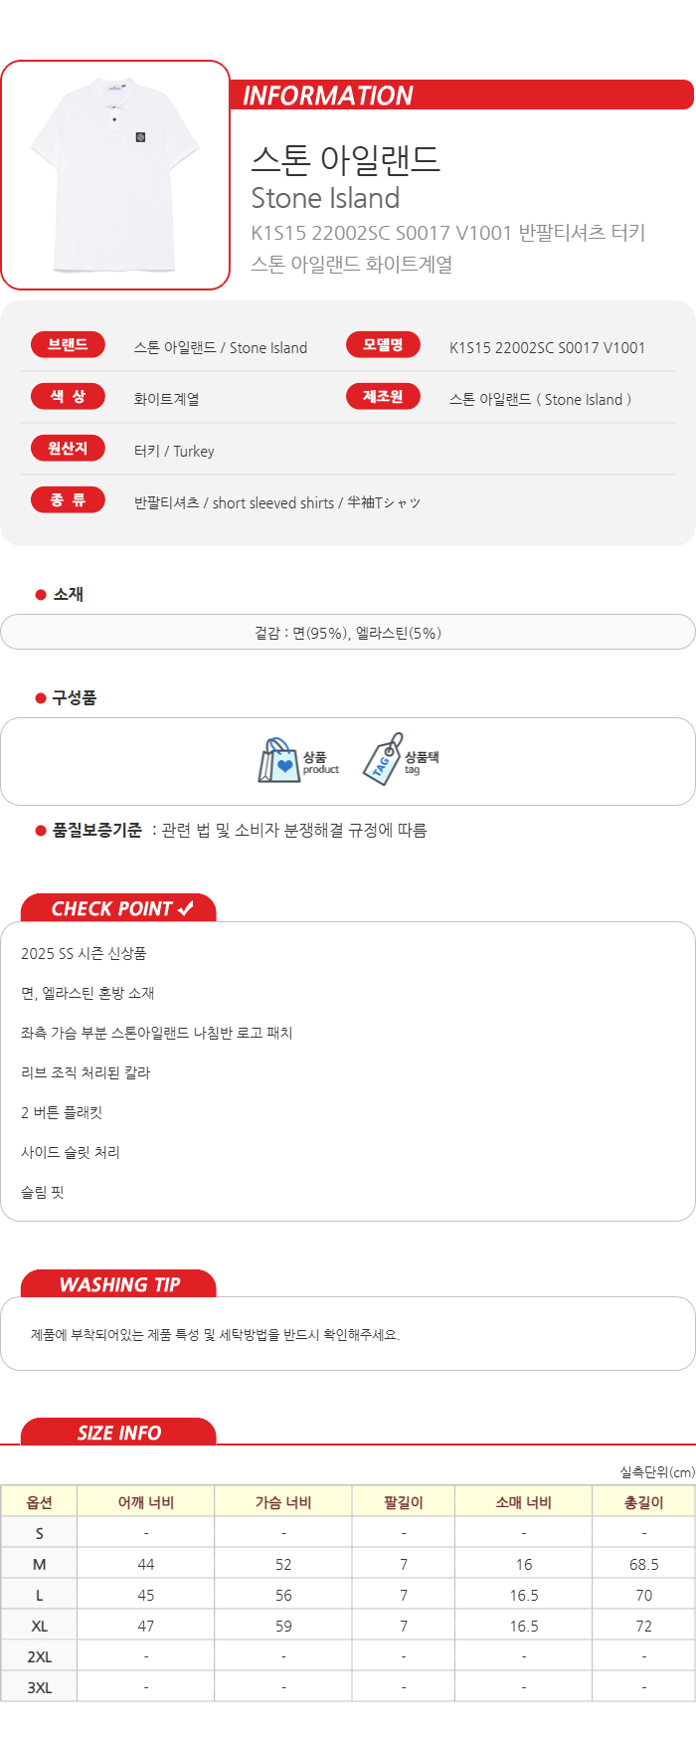Click the 어깨 너비 column header
The image size is (696, 1737).
[146, 1502]
